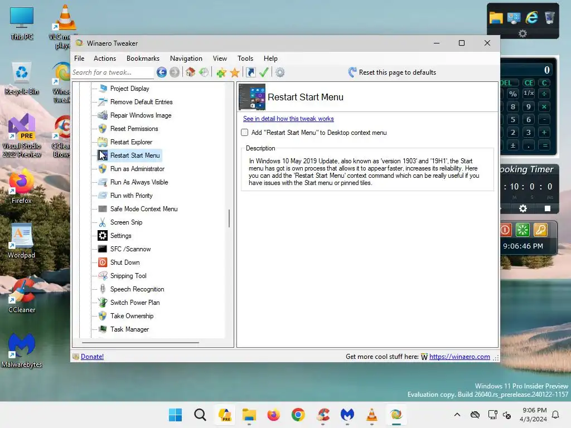
Task: Click CE on the calculator gadget
Action: 529,82
